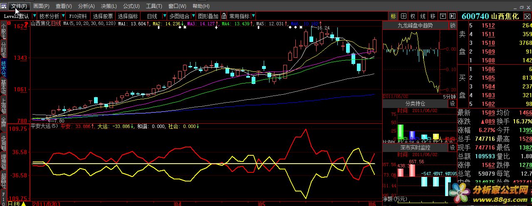Viewport: 532px width, 206px height.
Task: Click the 常用指标 toolbar button
Action: click(x=239, y=16)
